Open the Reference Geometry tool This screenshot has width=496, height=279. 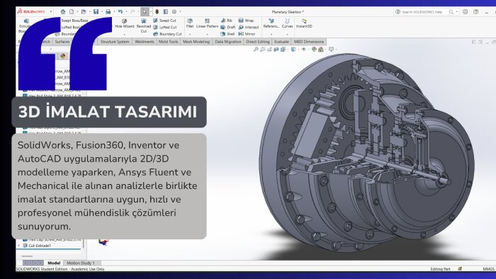tap(271, 23)
